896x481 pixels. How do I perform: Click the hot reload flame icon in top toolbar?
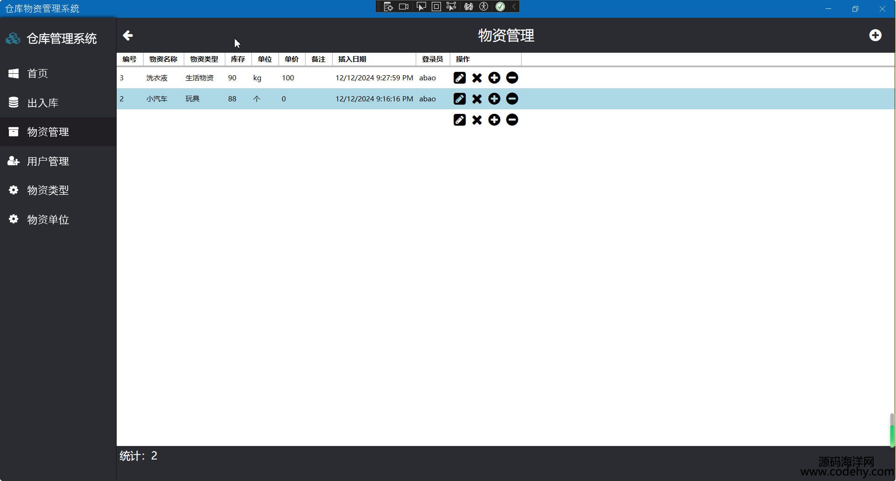[x=469, y=7]
